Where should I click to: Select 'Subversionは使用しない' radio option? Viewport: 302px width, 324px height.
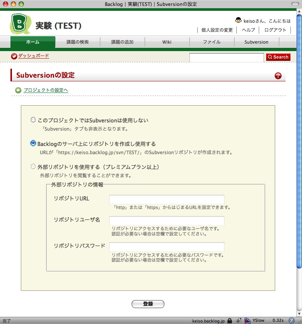(33, 120)
